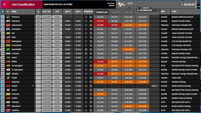The height and width of the screenshot is (113, 201).
Task: Click the Live Classification title
Action: 23,4
